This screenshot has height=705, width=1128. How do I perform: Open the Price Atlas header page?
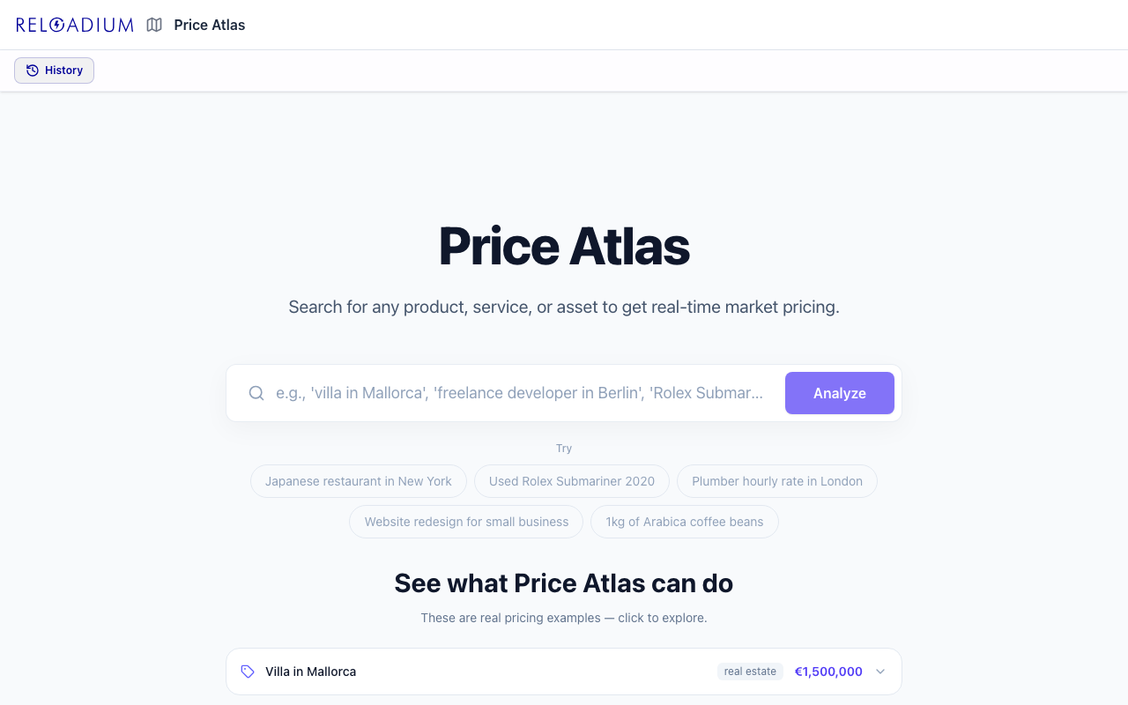[209, 25]
